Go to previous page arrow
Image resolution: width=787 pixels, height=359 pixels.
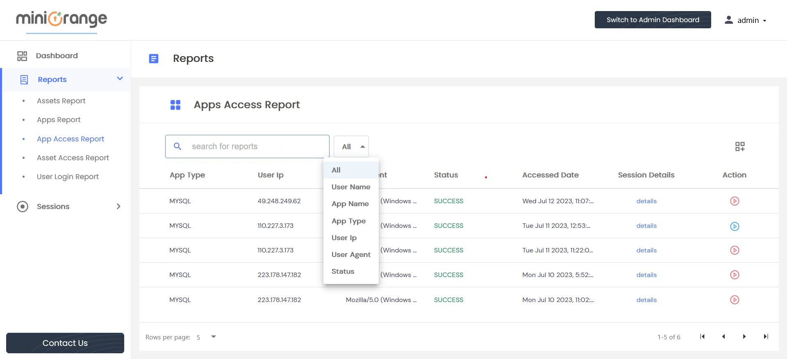click(x=723, y=336)
